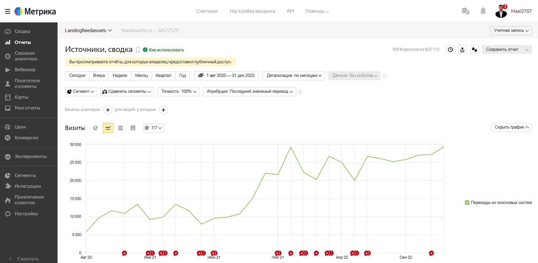The height and width of the screenshot is (263, 538).
Task: Click the export share icon
Action: pyautogui.click(x=462, y=50)
